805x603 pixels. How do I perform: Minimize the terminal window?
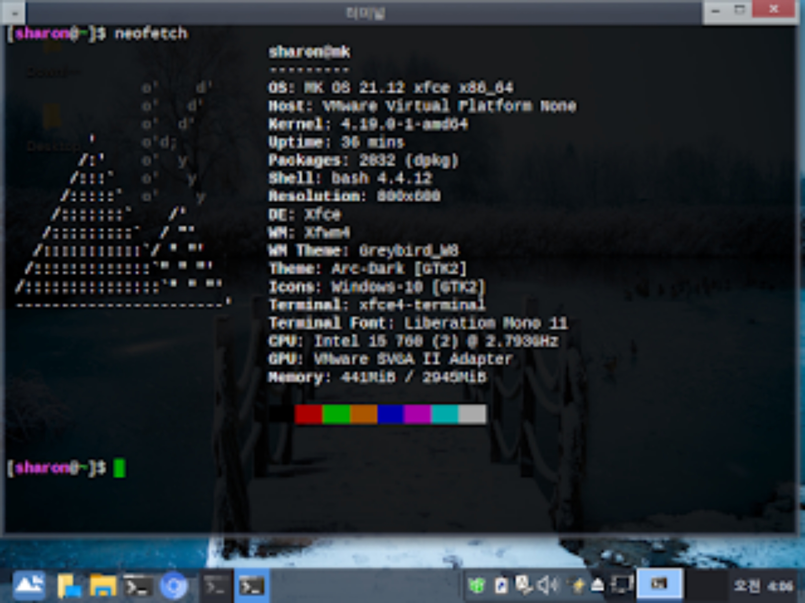click(715, 11)
